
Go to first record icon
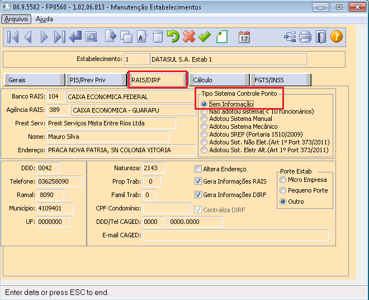[13, 37]
